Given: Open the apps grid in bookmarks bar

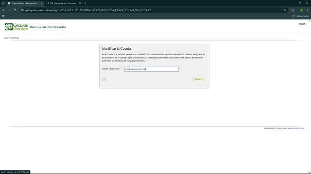Looking at the screenshot, I should pyautogui.click(x=3, y=16).
